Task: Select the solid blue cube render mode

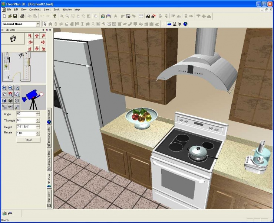Action: coord(4,101)
